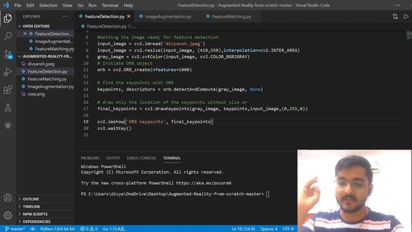
Task: Click UTF-8 encoding status item
Action: tap(288, 229)
